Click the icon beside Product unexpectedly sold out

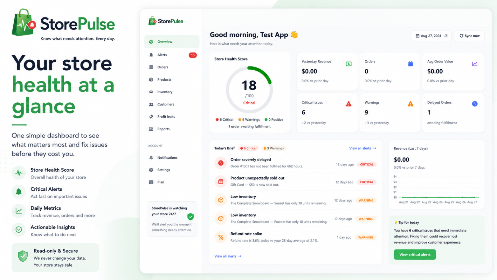click(221, 181)
